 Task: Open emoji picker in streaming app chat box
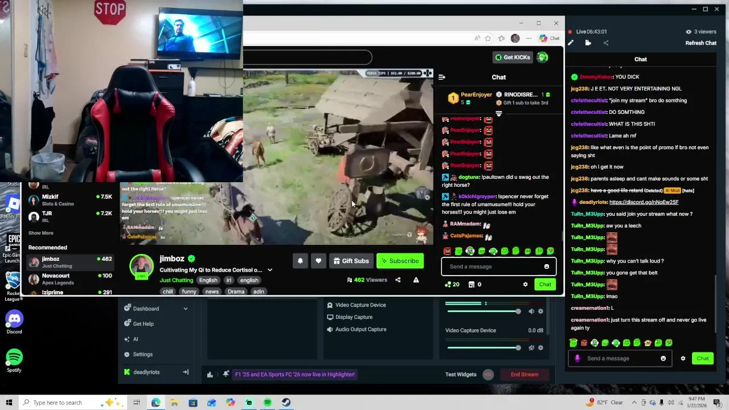click(663, 358)
